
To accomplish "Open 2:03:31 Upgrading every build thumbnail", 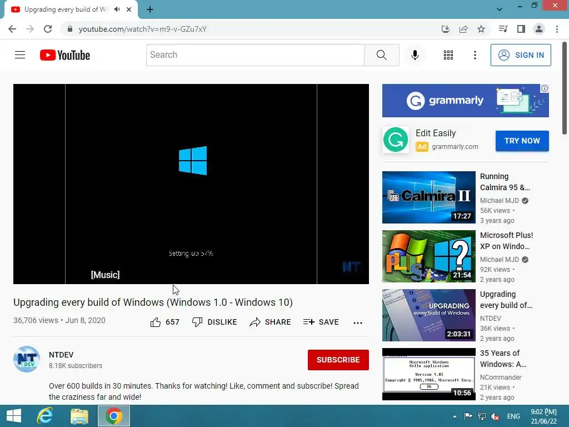I will [428, 315].
